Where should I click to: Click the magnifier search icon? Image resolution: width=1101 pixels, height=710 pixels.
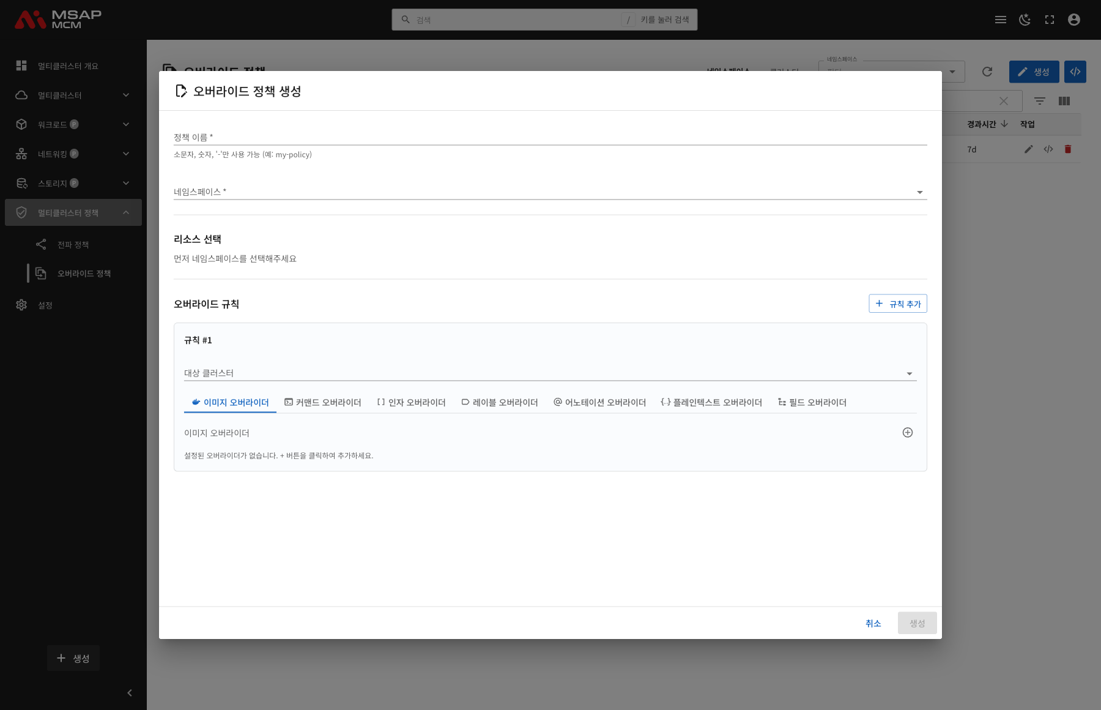[406, 20]
